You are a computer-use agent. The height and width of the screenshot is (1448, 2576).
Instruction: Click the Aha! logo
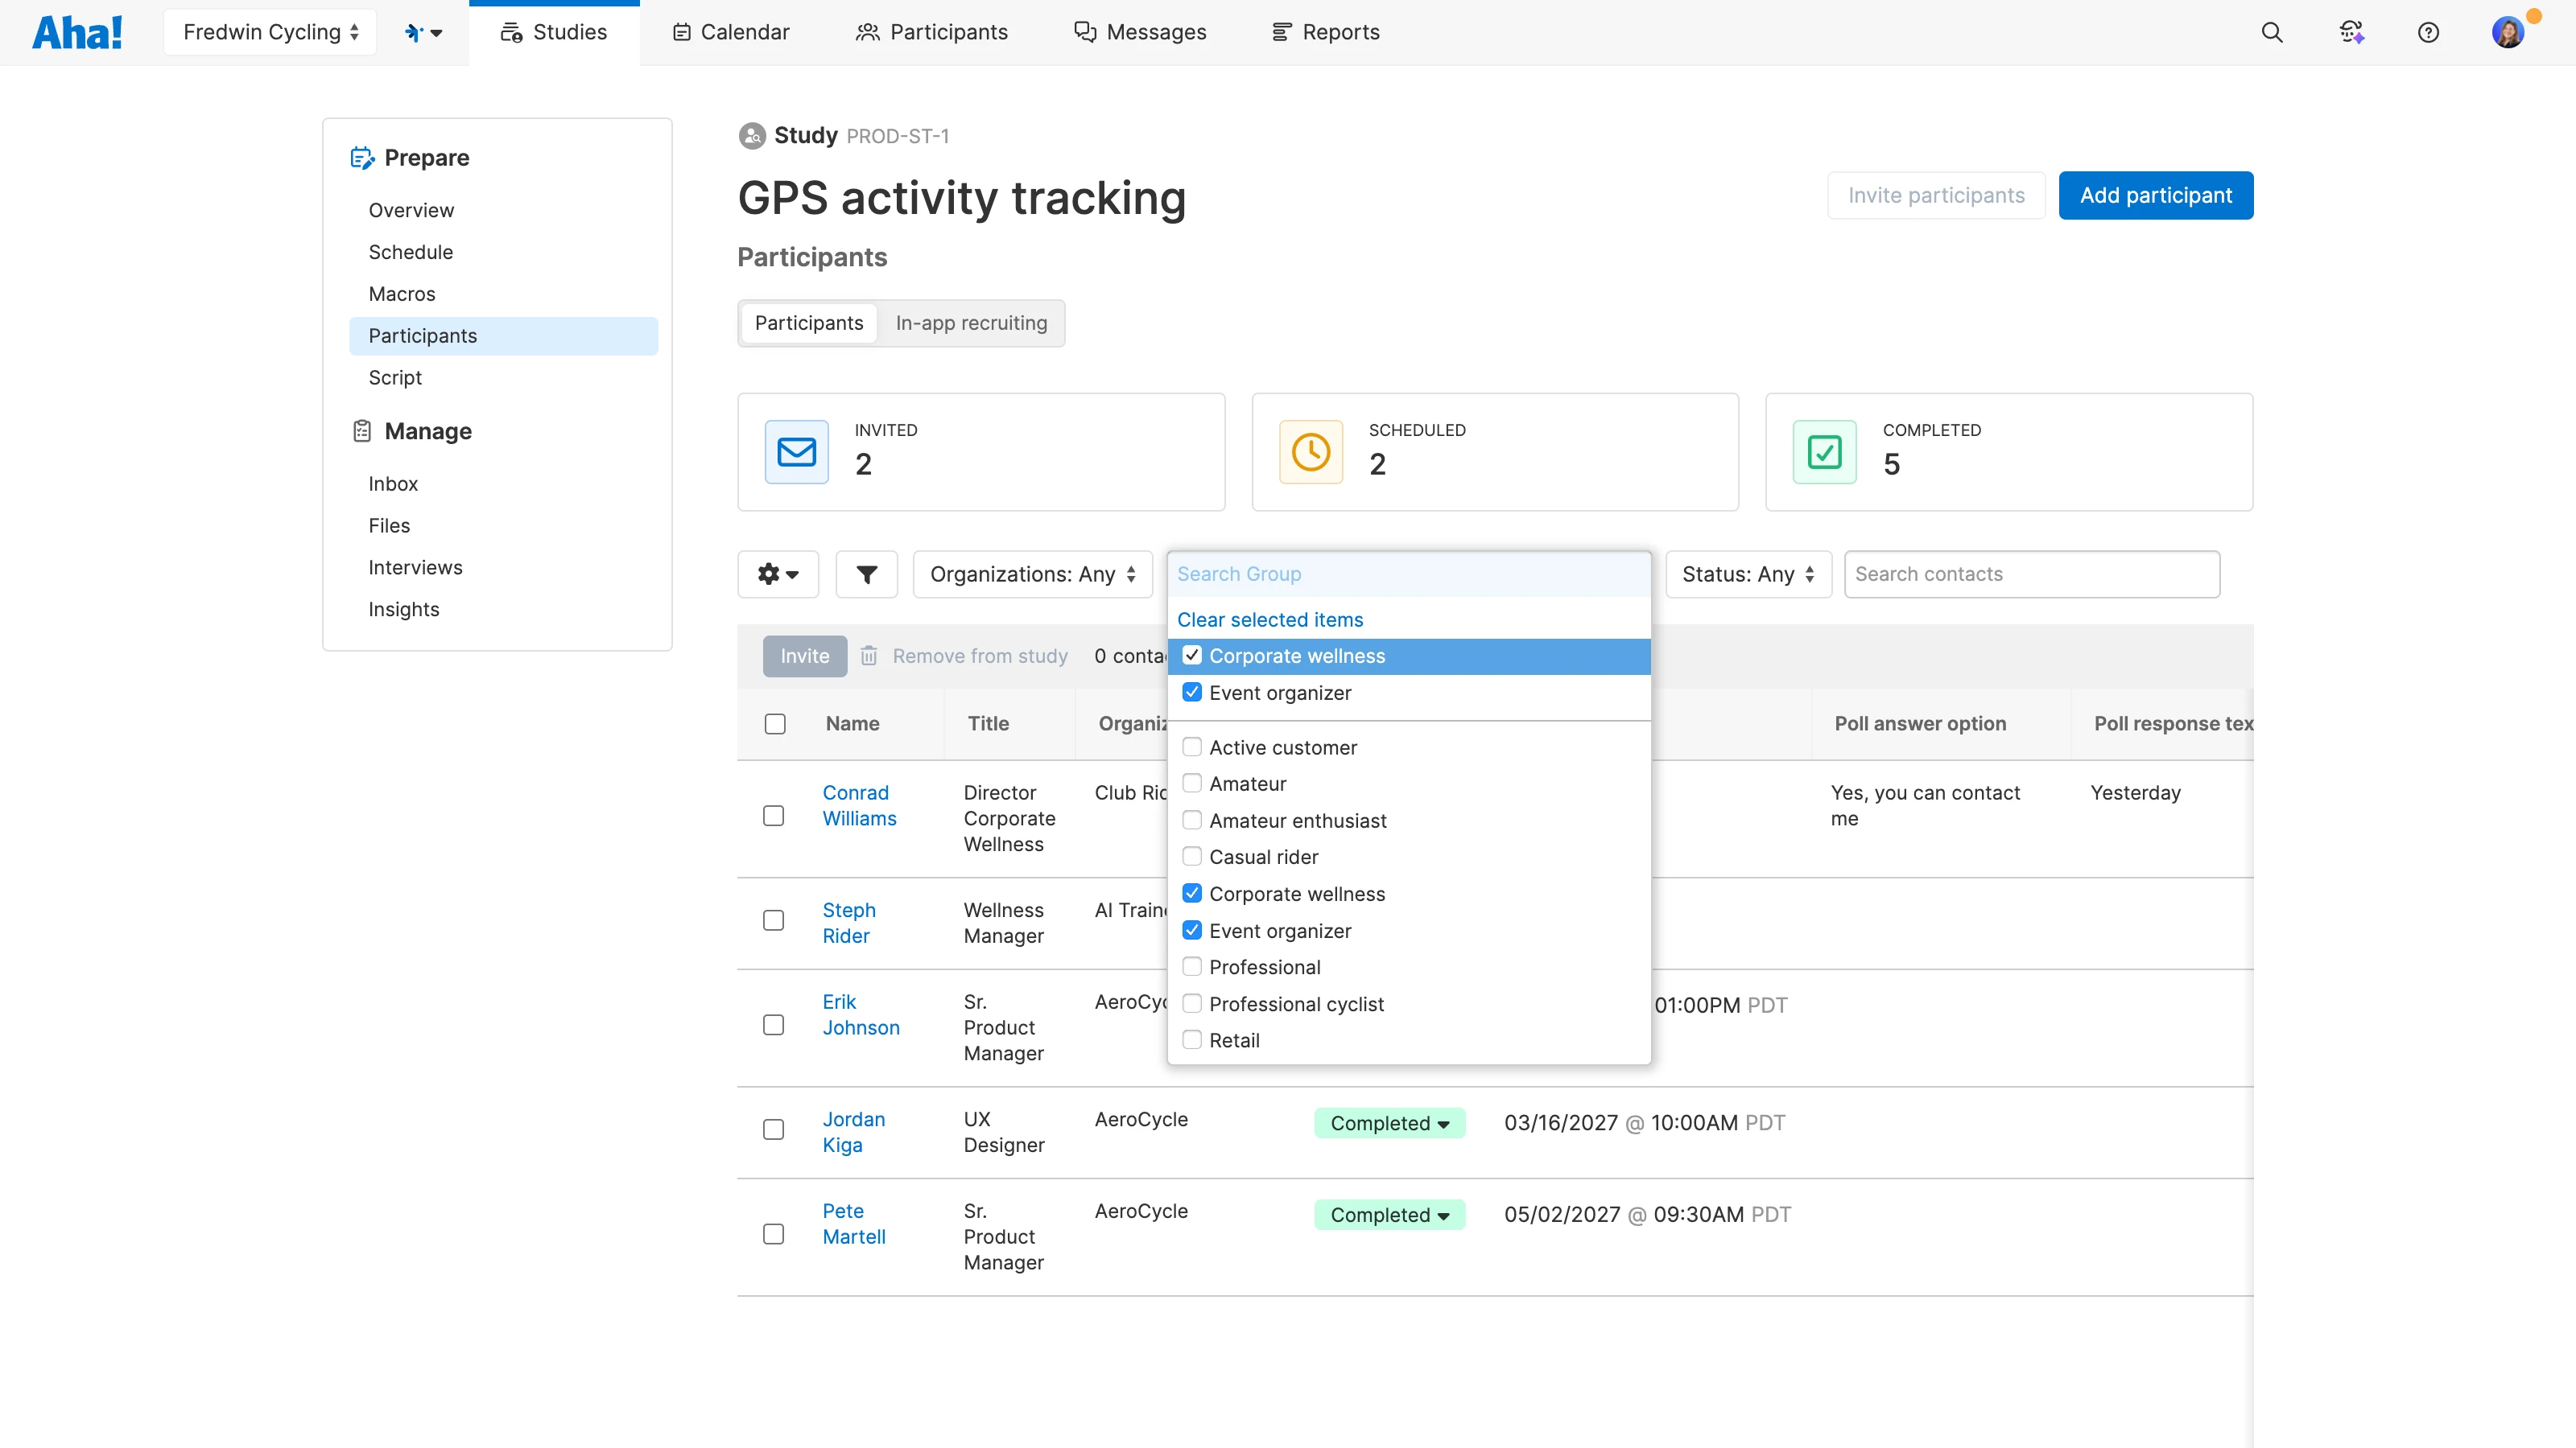pos(78,32)
